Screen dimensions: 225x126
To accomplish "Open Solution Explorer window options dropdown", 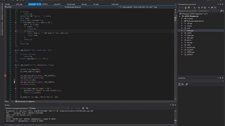I will click(x=218, y=4).
